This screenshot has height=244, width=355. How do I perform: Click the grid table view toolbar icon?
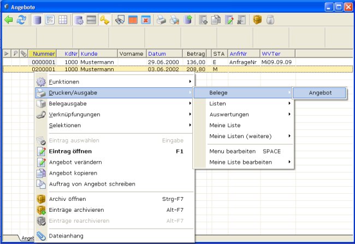click(63, 20)
